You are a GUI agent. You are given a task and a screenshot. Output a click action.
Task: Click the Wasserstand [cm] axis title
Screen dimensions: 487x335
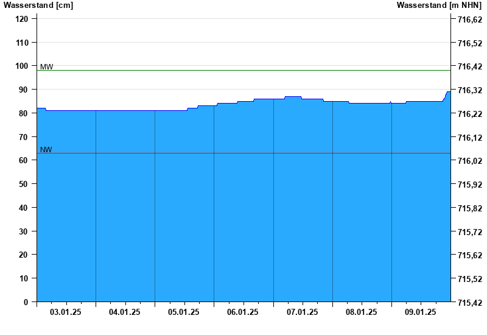pos(38,5)
